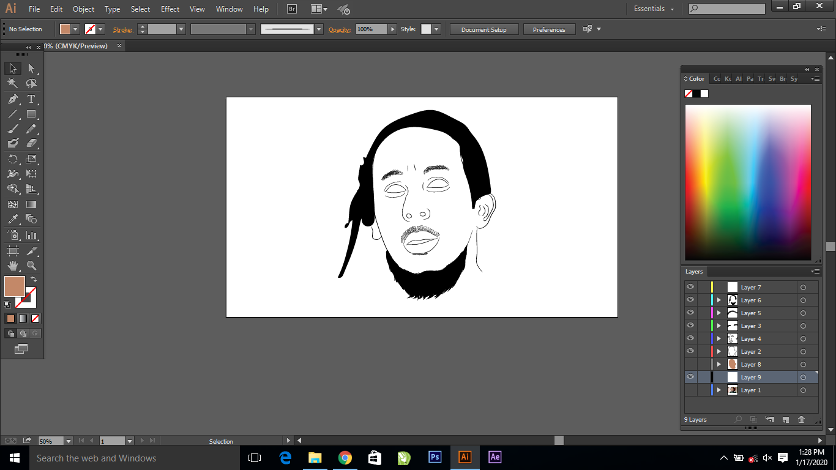836x470 pixels.
Task: Click the Delete Selection trash icon
Action: 801,420
